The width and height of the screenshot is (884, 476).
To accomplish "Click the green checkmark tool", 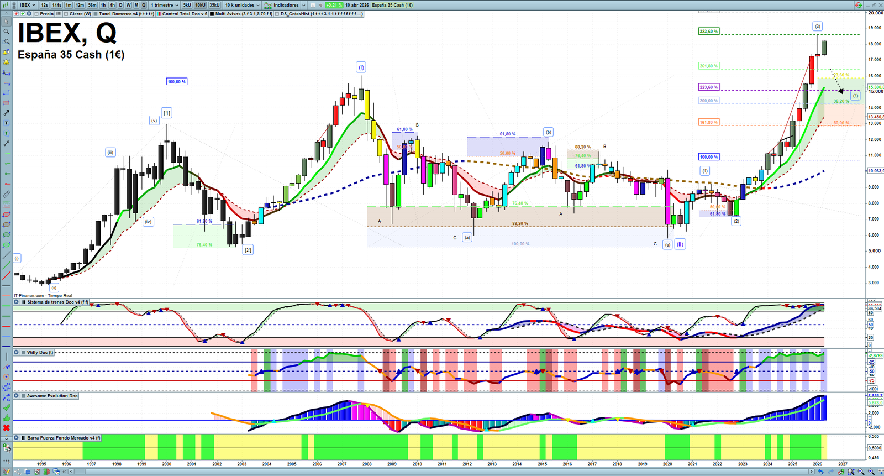I will tap(7, 407).
